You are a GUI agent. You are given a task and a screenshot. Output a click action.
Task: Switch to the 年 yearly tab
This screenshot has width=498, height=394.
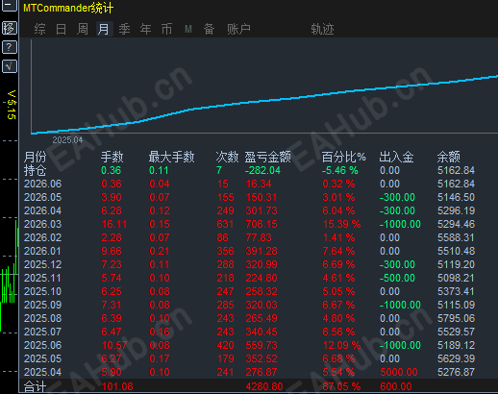(x=145, y=29)
